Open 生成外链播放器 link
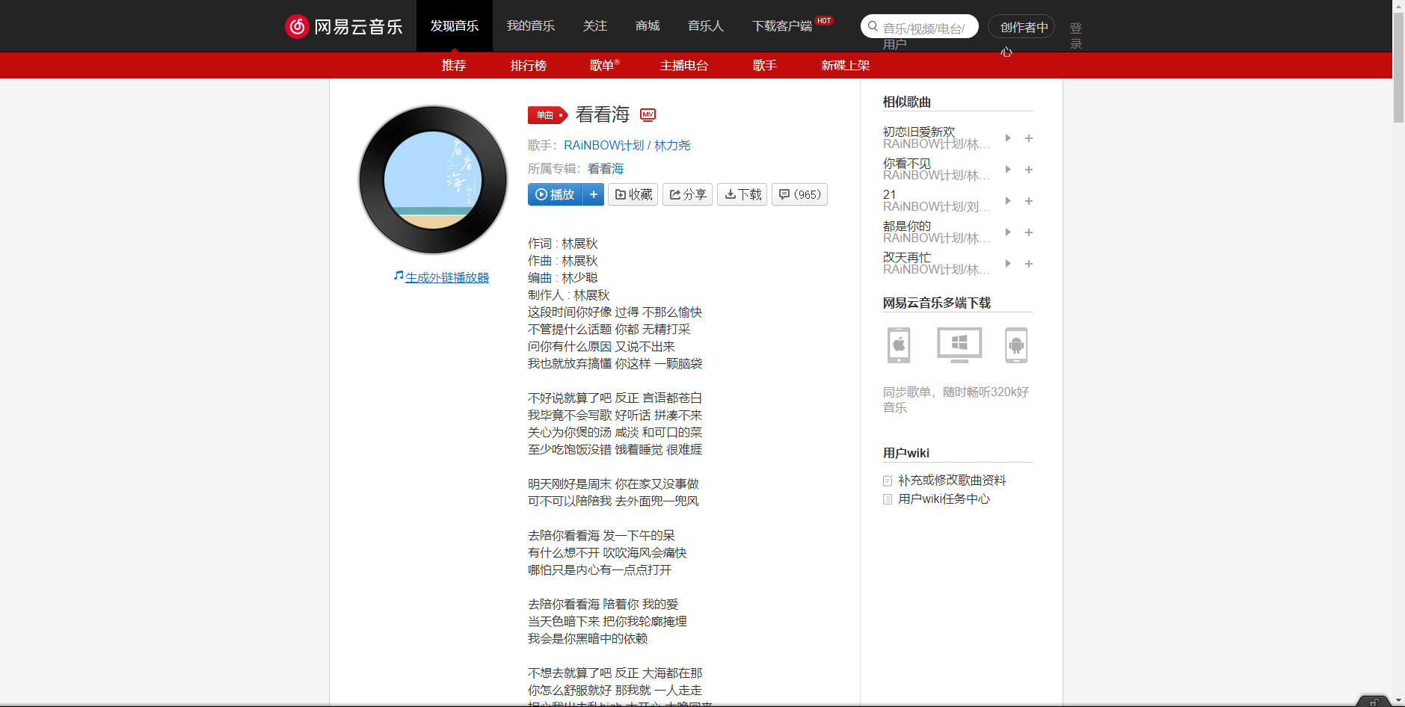The height and width of the screenshot is (707, 1405). 446,277
